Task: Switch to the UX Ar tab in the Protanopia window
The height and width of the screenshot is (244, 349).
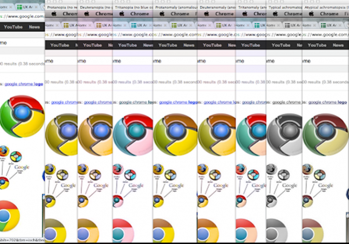Action: coord(70,25)
